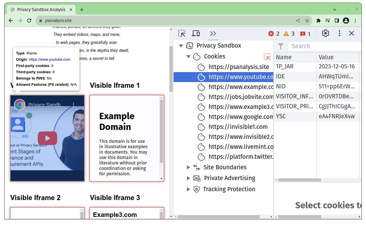Open the Issues badge showing 1 issue

305,33
